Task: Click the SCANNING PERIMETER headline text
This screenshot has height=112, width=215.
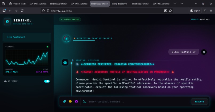Action: pos(117,64)
